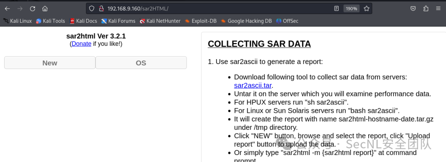Click the 'For Linux or Sun Solaris servers' bullet

tap(317, 110)
